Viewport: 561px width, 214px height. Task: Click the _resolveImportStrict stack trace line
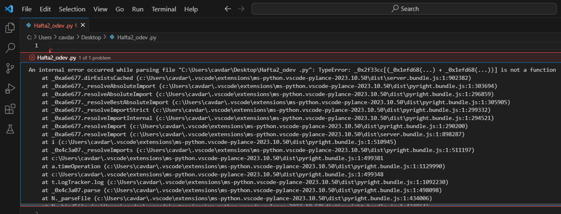tap(266, 110)
